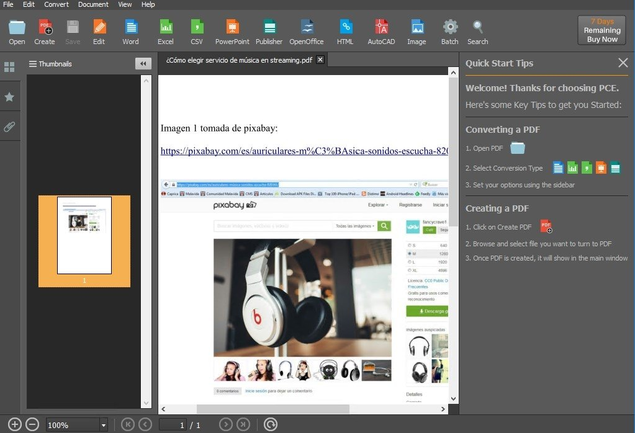
Task: Open the attachments paperclip panel
Action: pyautogui.click(x=9, y=127)
